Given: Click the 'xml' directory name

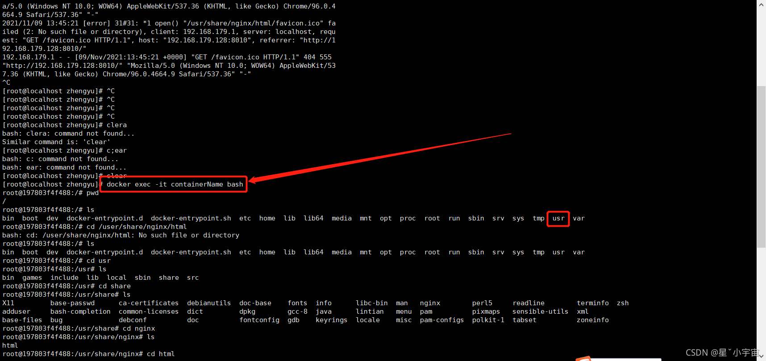Looking at the screenshot, I should 583,311.
